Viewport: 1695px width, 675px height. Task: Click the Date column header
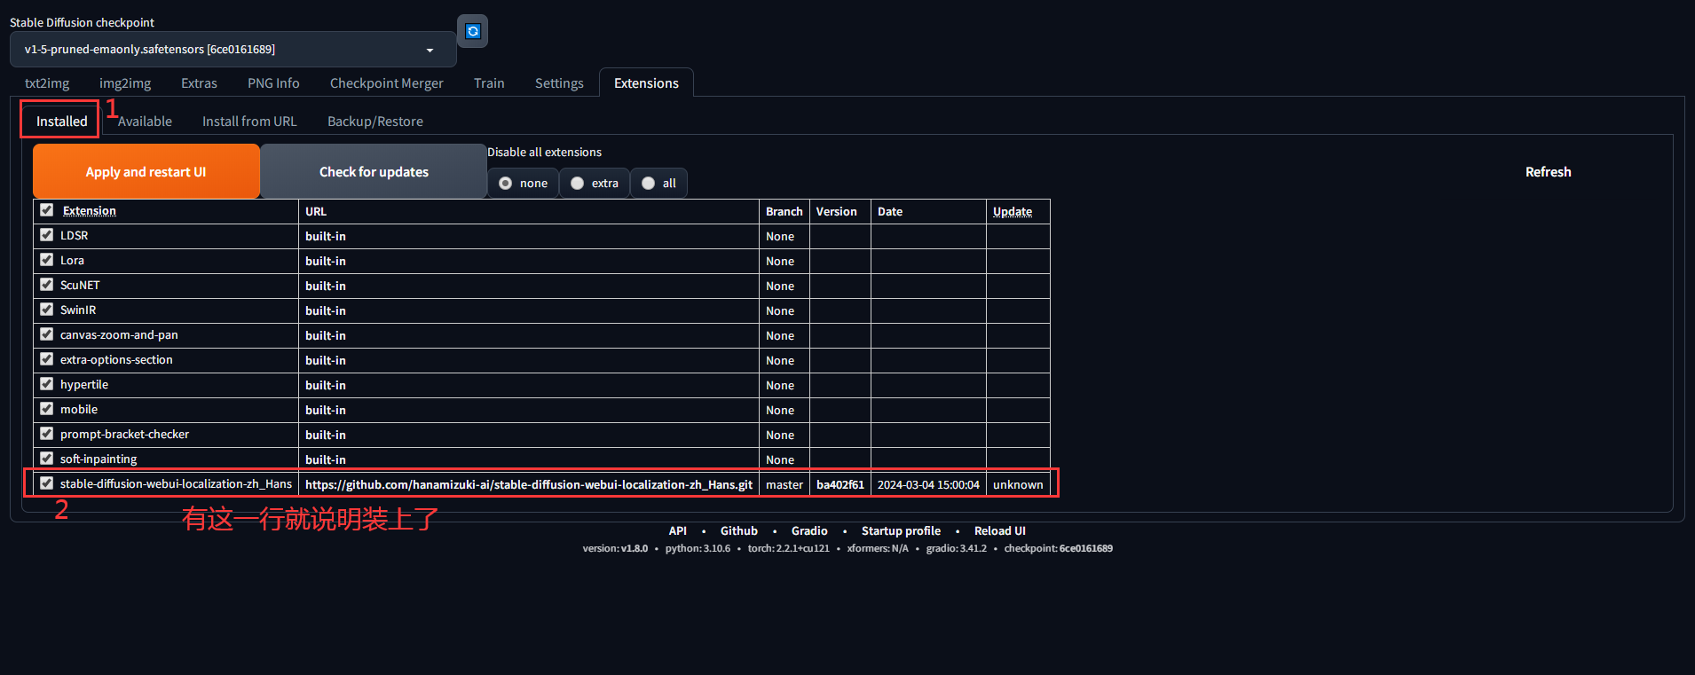pos(890,211)
